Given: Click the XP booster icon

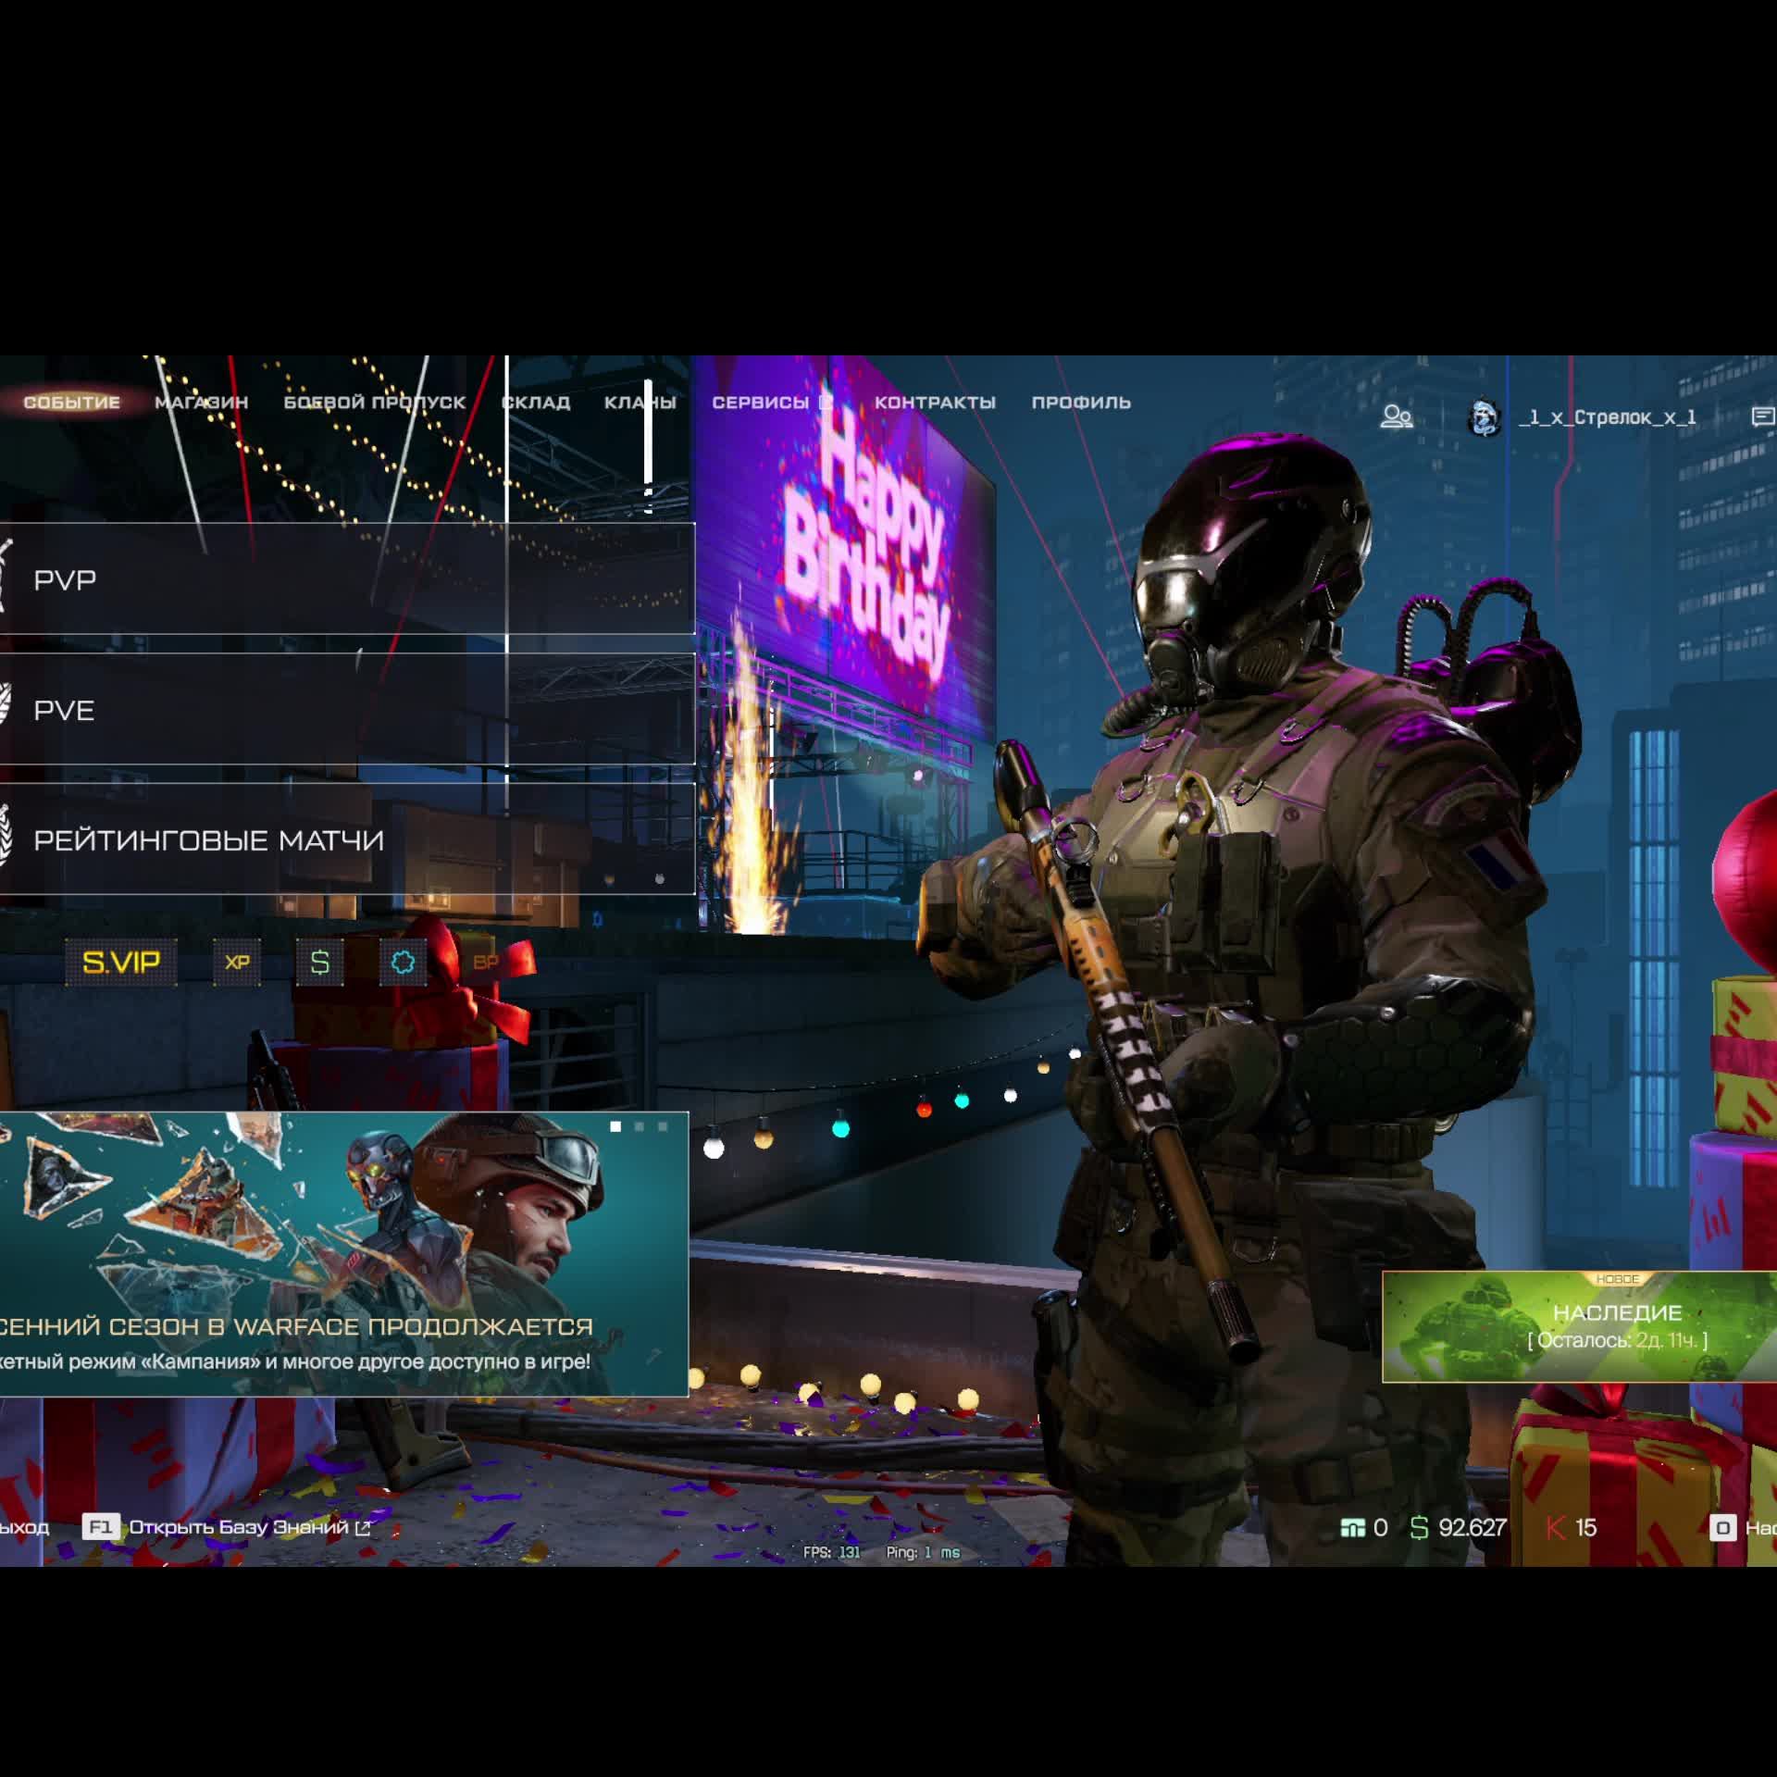Looking at the screenshot, I should pos(237,963).
